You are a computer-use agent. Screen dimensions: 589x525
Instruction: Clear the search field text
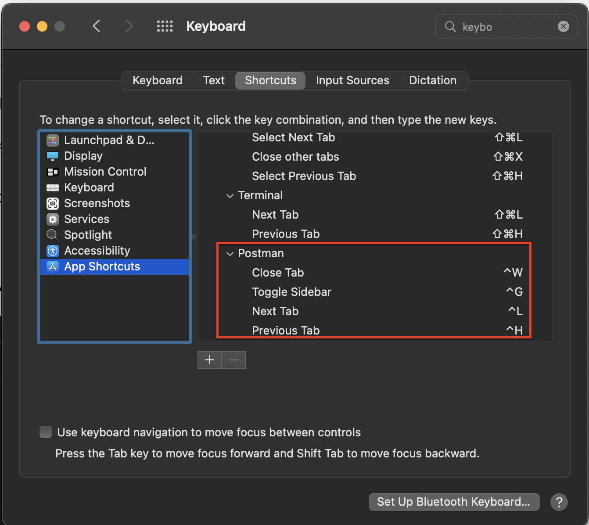pos(563,27)
